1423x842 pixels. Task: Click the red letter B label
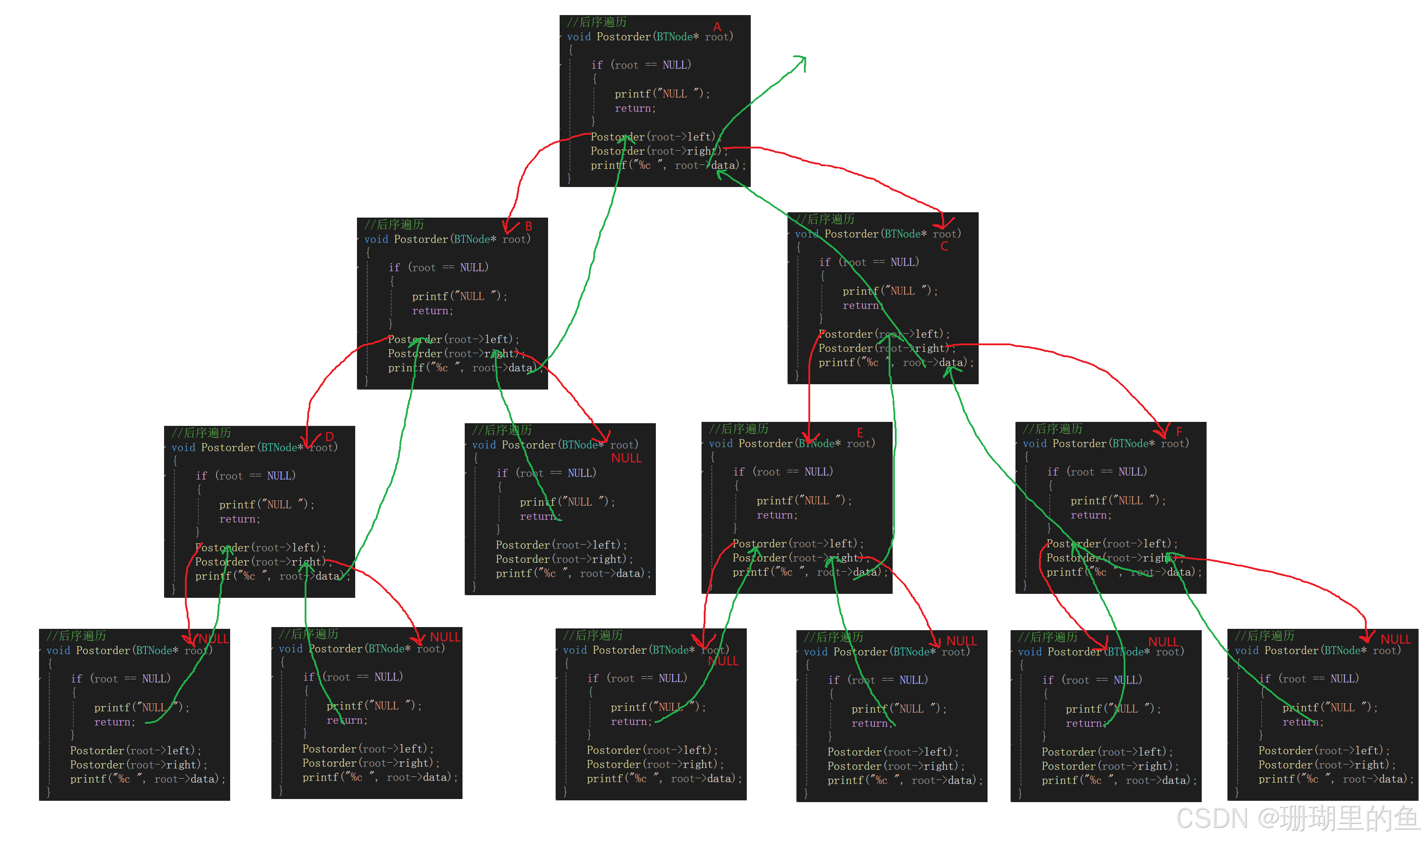[x=529, y=226]
